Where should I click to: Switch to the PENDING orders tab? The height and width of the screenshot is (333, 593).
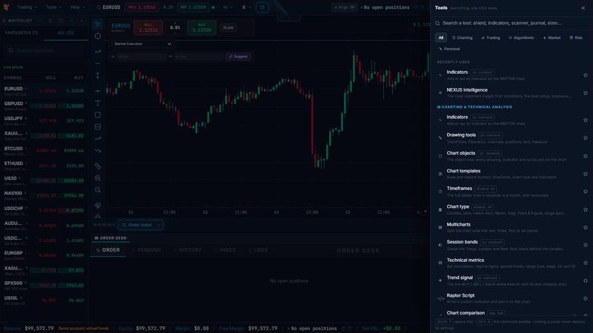click(x=146, y=250)
